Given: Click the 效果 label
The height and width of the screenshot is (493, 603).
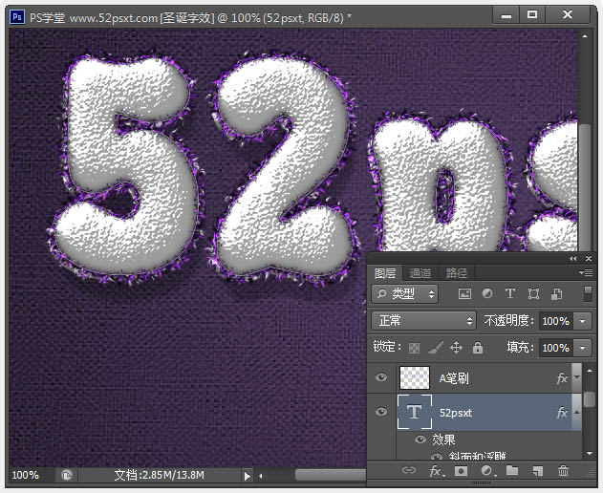Looking at the screenshot, I should pos(443,439).
